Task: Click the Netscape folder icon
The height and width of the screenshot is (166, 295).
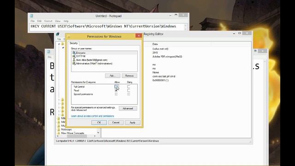Action: (x=59, y=130)
